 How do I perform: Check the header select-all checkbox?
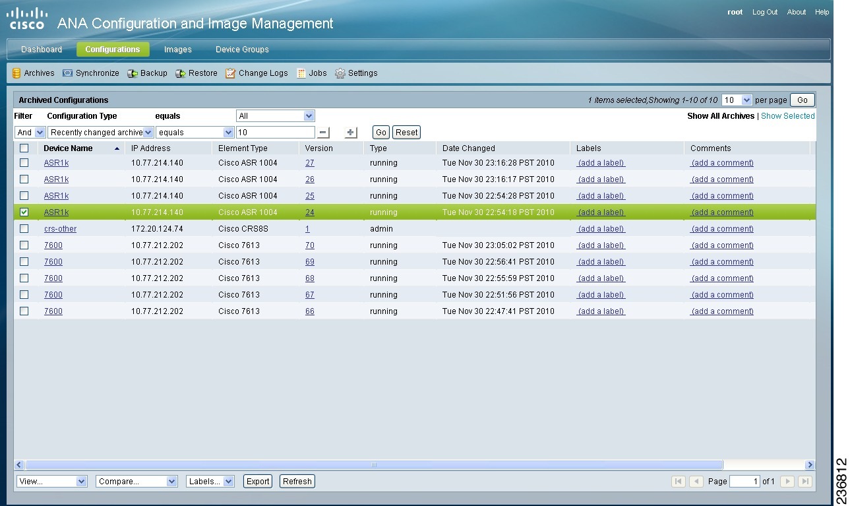pyautogui.click(x=24, y=148)
